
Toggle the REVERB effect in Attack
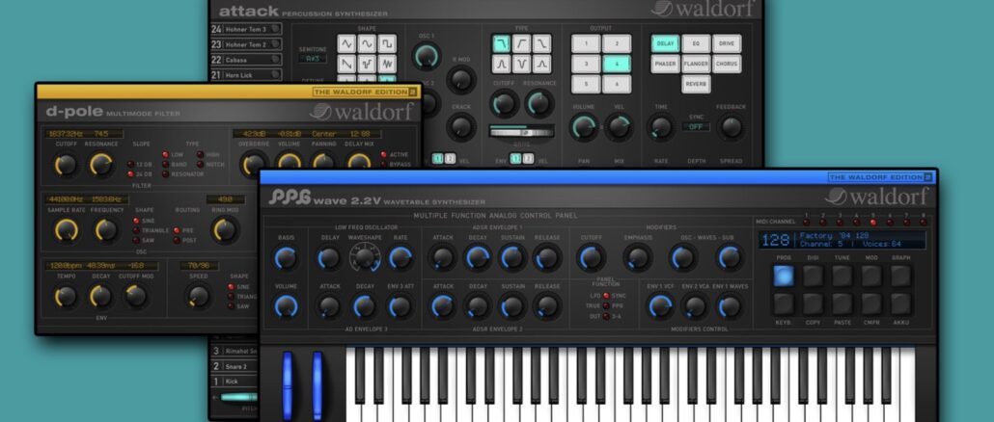[696, 84]
